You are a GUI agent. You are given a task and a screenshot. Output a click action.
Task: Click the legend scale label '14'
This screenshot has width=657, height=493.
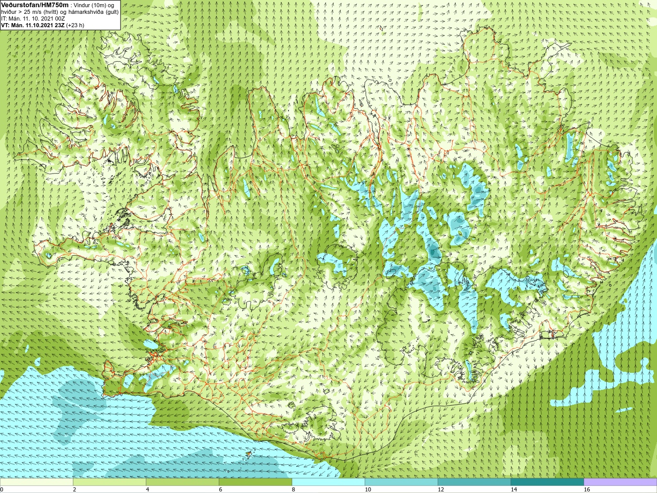click(x=514, y=489)
